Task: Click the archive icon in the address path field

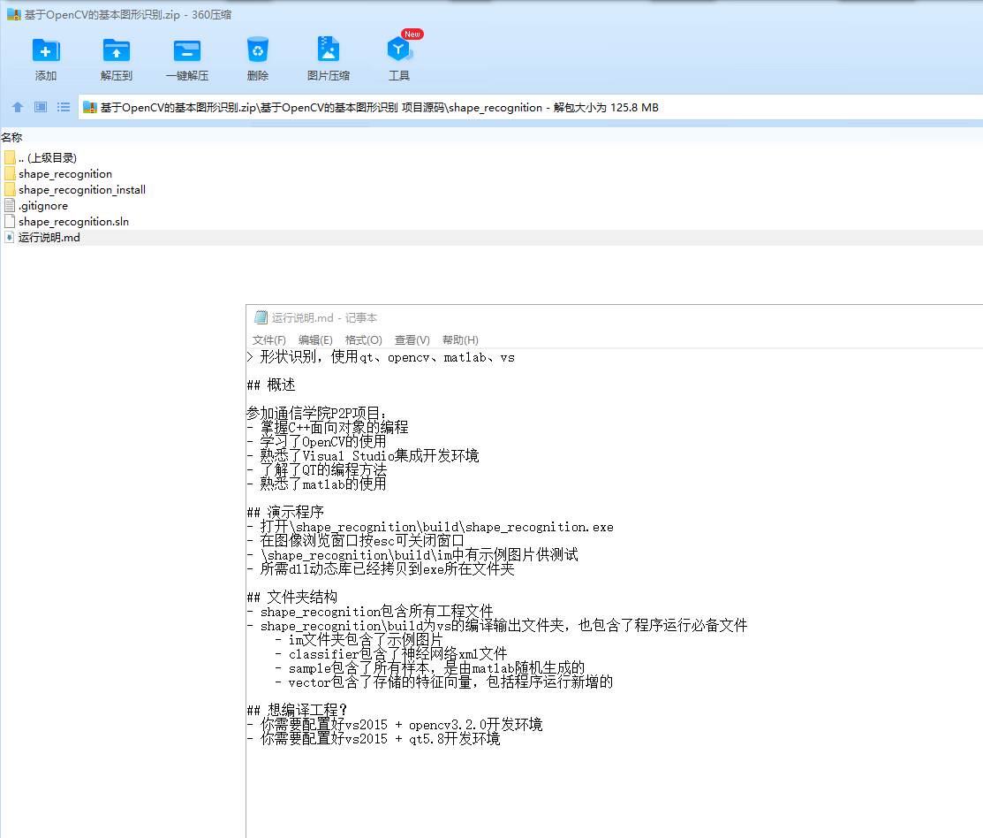Action: (90, 107)
